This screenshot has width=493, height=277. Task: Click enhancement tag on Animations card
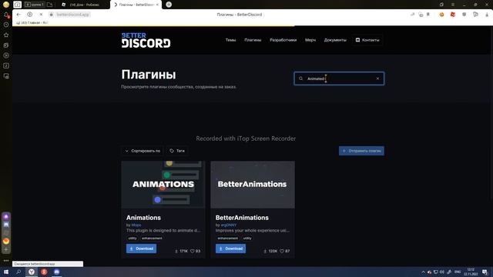(152, 238)
